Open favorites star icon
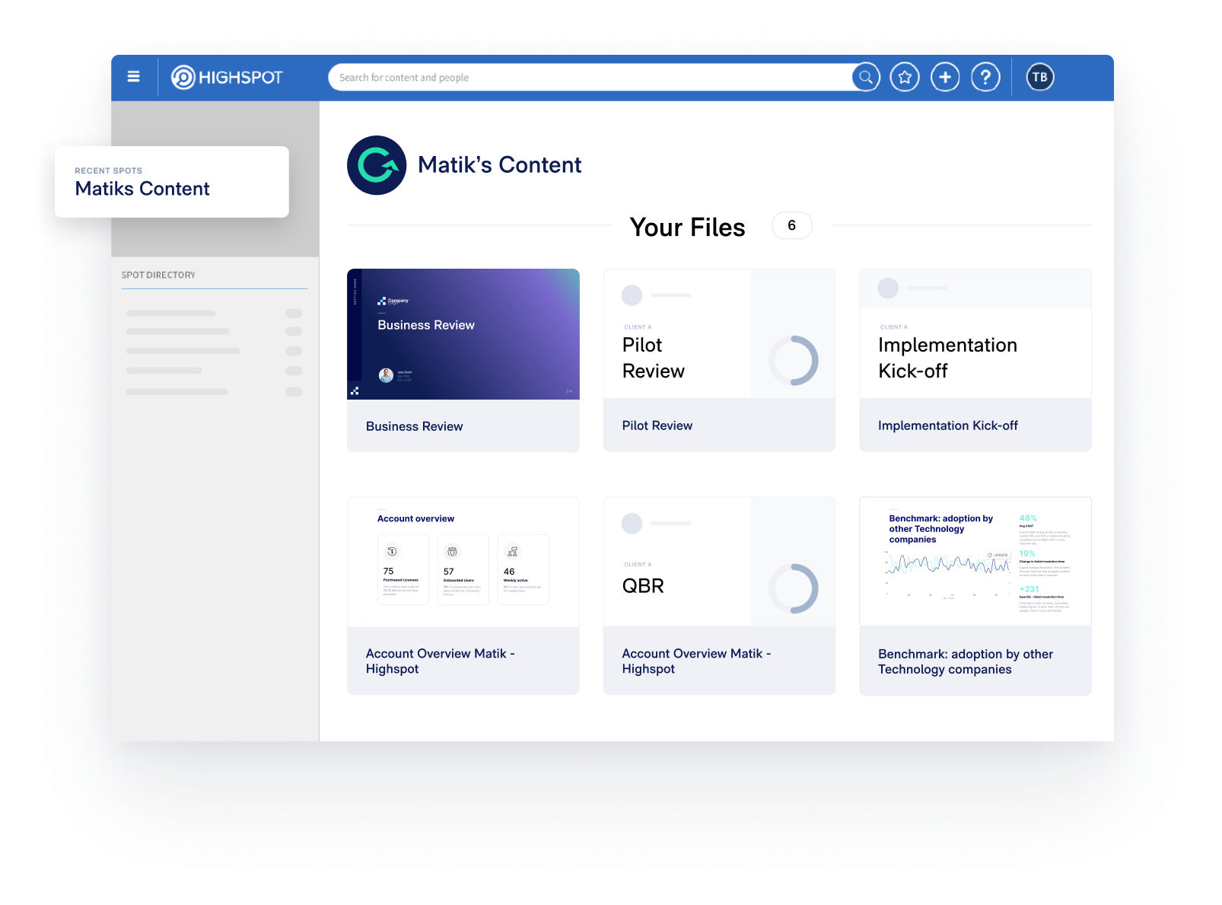 point(905,77)
